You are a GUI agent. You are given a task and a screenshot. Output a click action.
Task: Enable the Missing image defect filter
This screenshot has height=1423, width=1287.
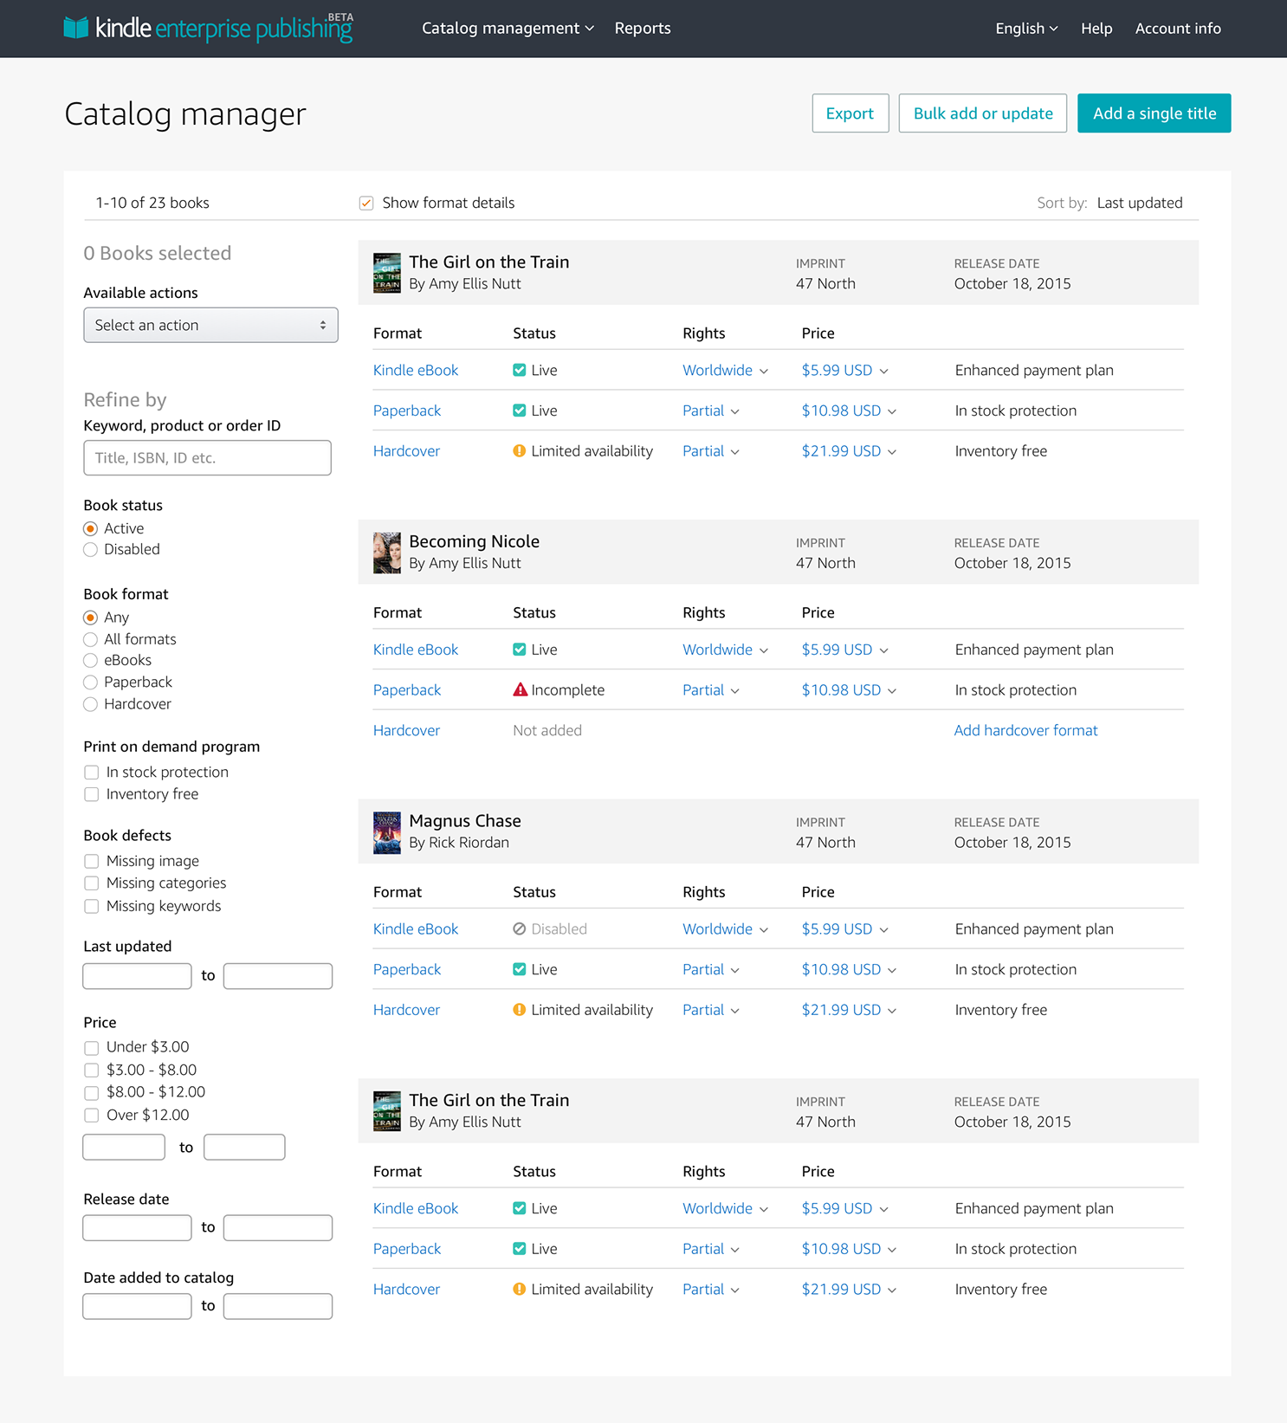[x=92, y=862]
